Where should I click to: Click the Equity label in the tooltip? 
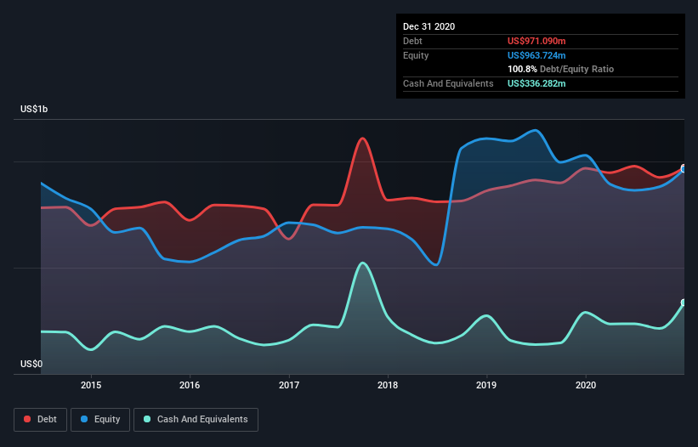(x=416, y=55)
